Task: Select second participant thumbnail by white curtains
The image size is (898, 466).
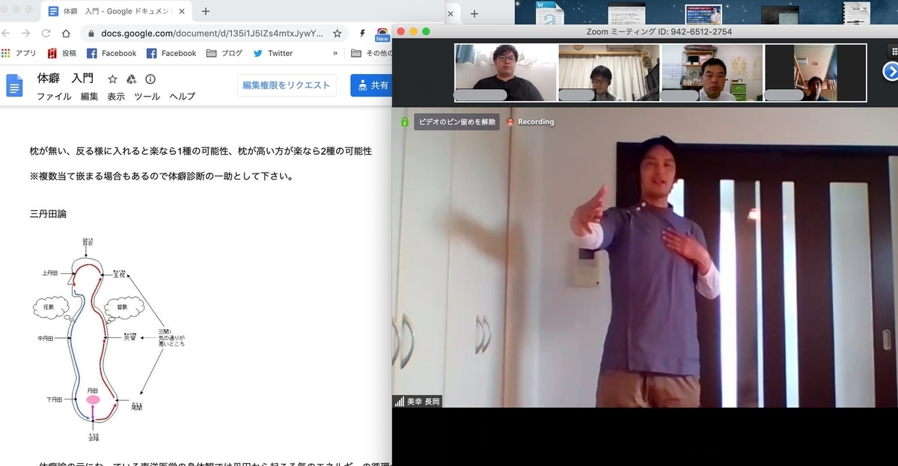Action: click(609, 73)
